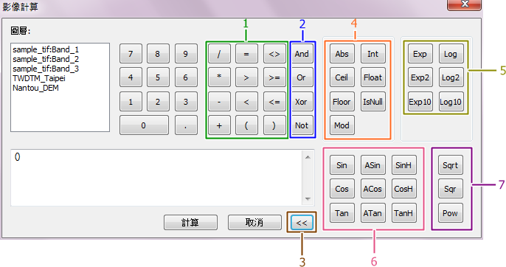Insert the less-than operator
The image size is (506, 267).
(246, 102)
